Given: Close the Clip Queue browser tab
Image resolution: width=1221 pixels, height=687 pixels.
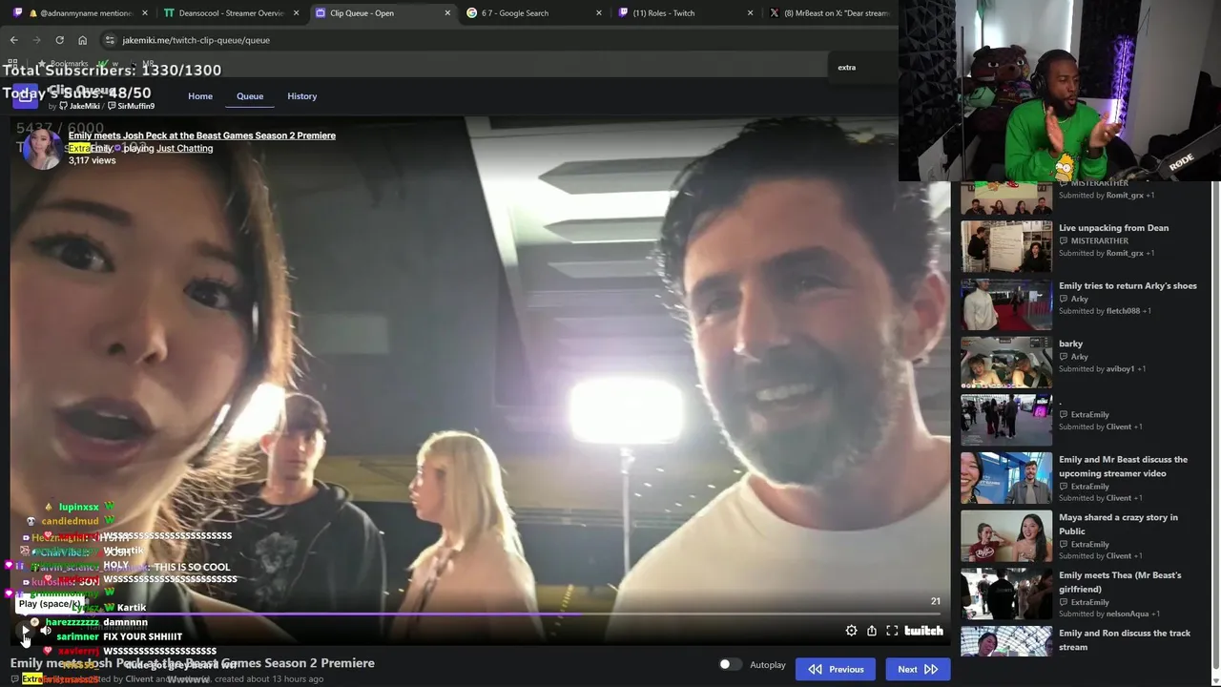Looking at the screenshot, I should (447, 13).
